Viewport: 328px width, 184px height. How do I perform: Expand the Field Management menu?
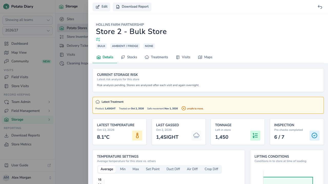tap(27, 111)
